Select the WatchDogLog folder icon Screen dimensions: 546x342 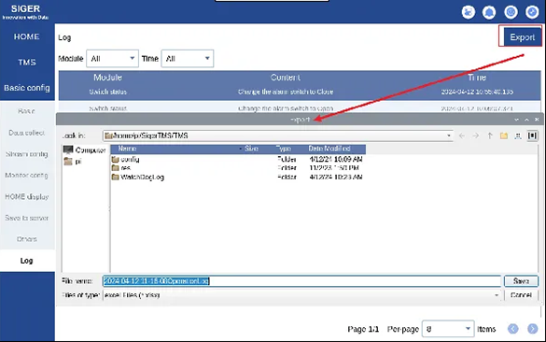(115, 178)
